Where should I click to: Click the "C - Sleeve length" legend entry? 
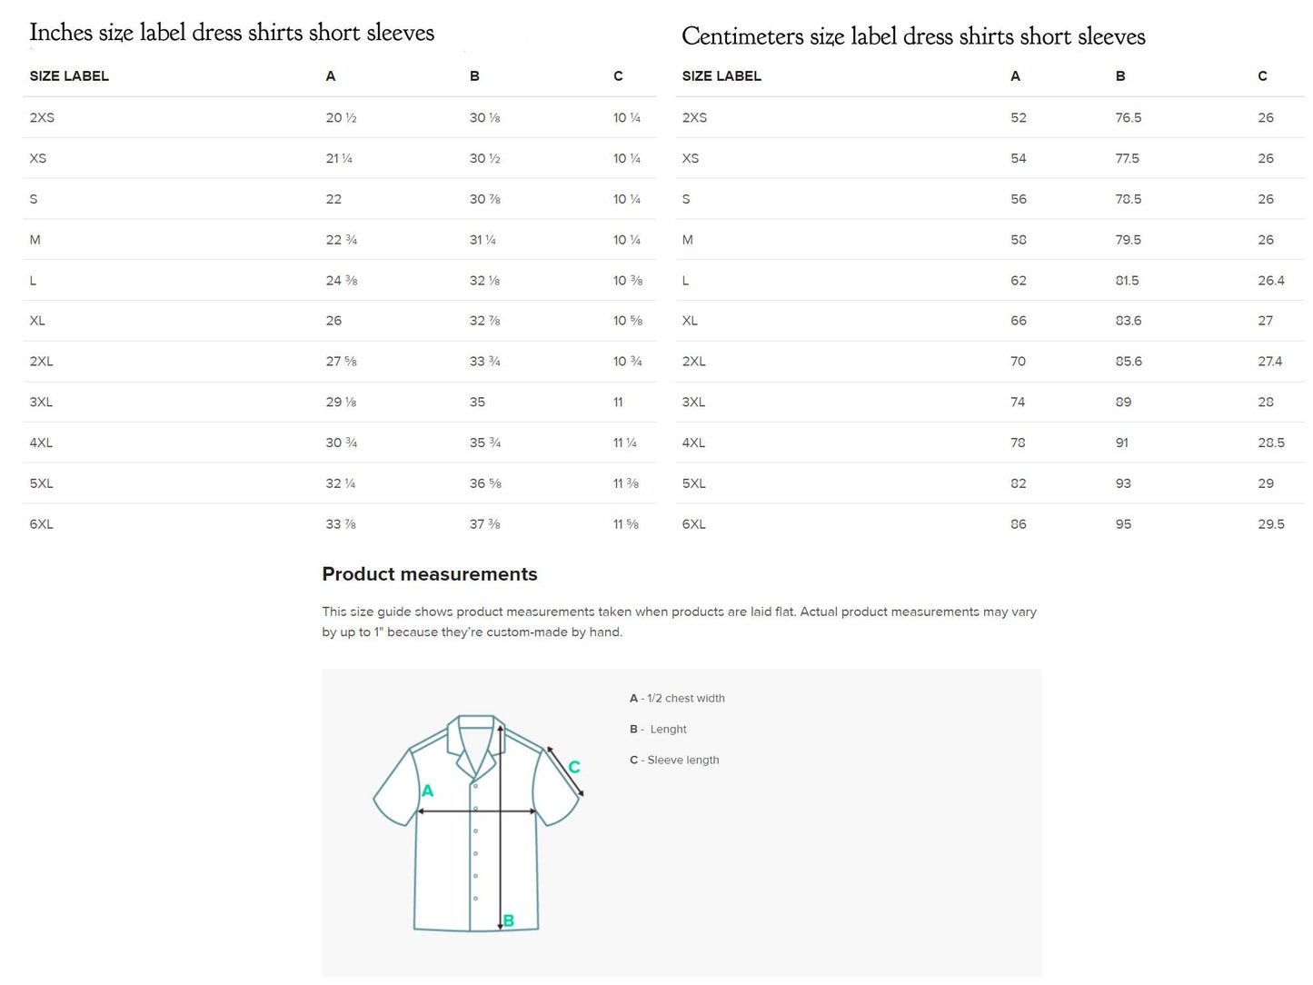[x=674, y=760]
